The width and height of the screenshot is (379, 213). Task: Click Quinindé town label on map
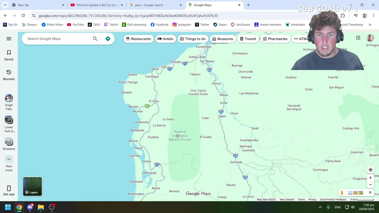tap(236, 162)
